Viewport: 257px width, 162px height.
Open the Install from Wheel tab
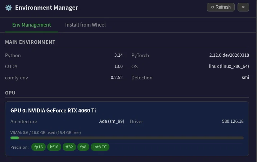[x=85, y=25]
